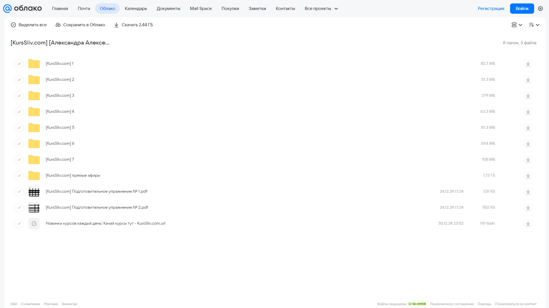549x308 pixels.
Task: Open the Подготовительное упражнение № 1.pdf thumbnail
Action: click(34, 192)
